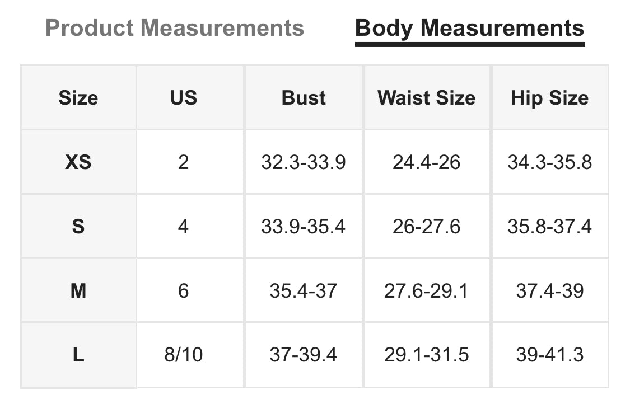
Task: Select the XS size row label
Action: coord(78,162)
